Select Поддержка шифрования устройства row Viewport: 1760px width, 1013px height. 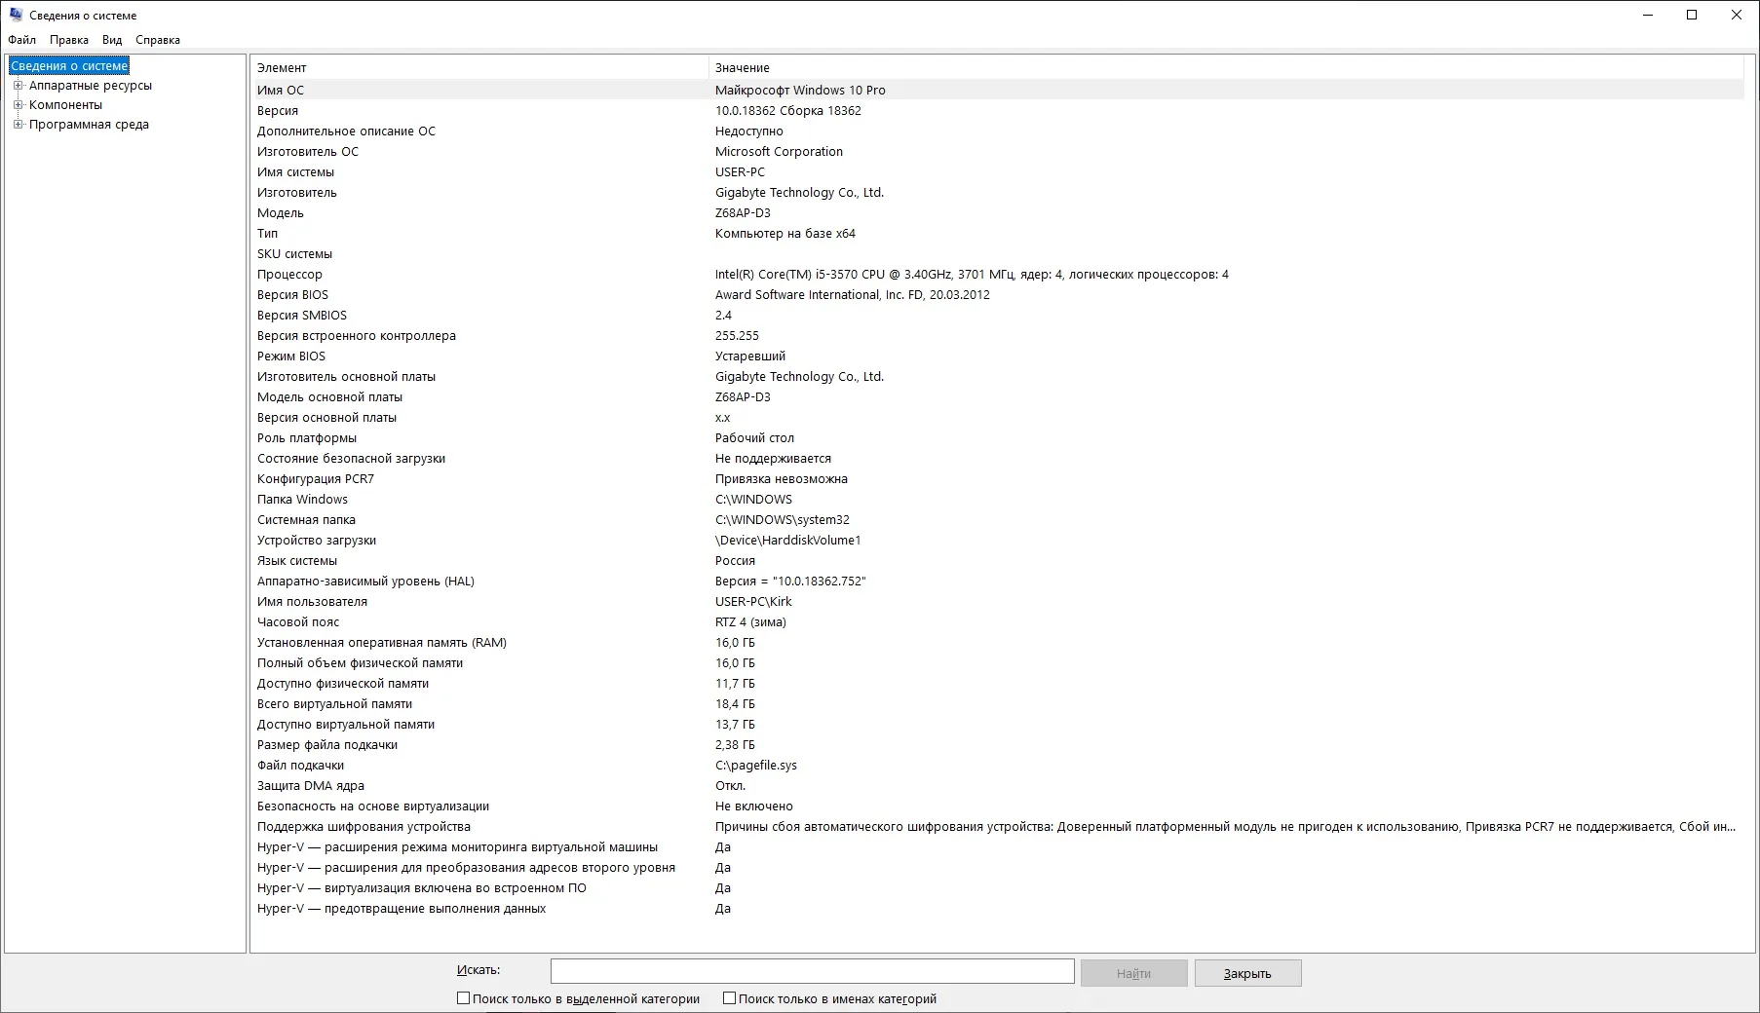tap(997, 826)
